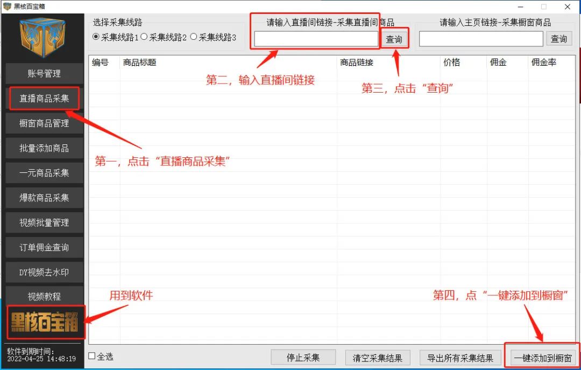Open 视频批量管理
Screen dimensions: 581x370
pyautogui.click(x=44, y=222)
